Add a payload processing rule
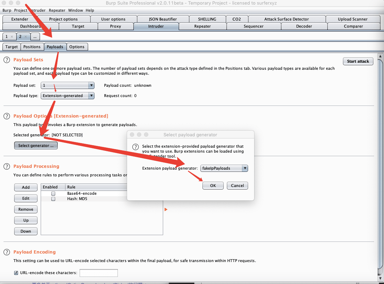 coord(26,187)
